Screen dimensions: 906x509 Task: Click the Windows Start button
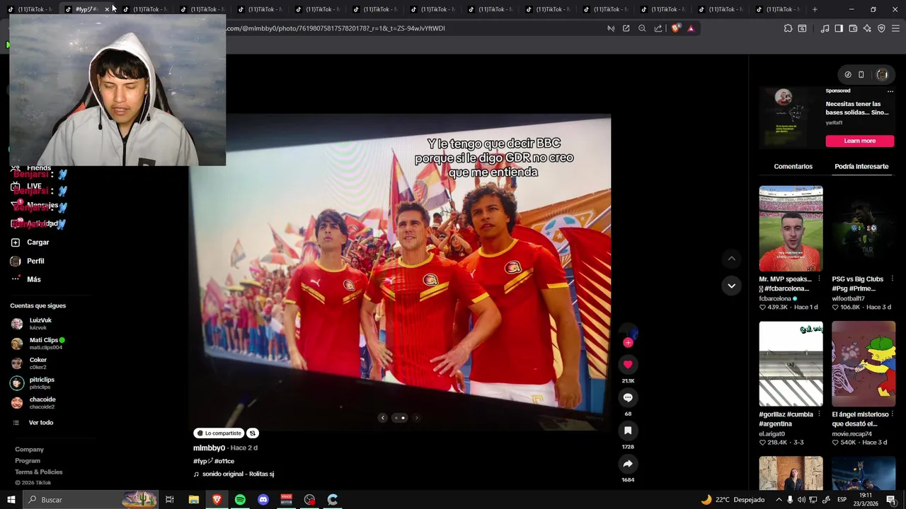pos(11,500)
